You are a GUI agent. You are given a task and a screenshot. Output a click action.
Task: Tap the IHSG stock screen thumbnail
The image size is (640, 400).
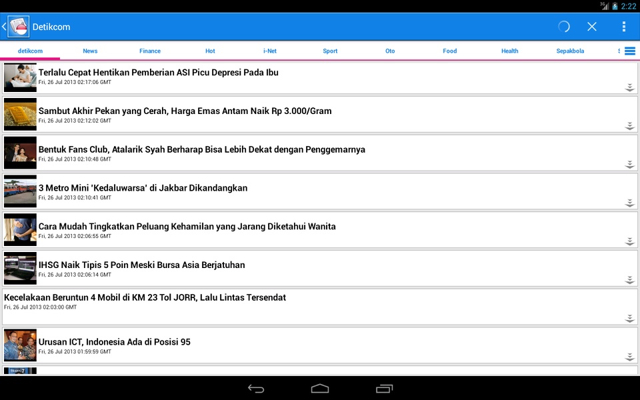point(20,268)
